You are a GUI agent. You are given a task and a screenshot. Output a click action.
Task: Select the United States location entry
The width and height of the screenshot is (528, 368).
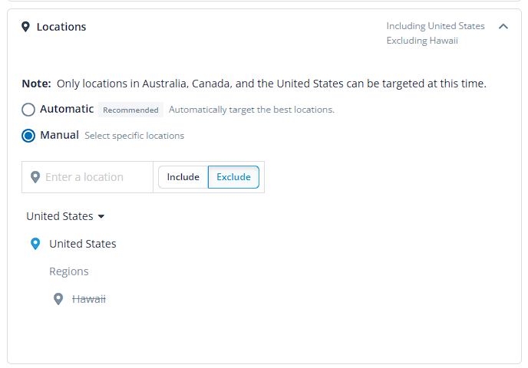pos(83,244)
